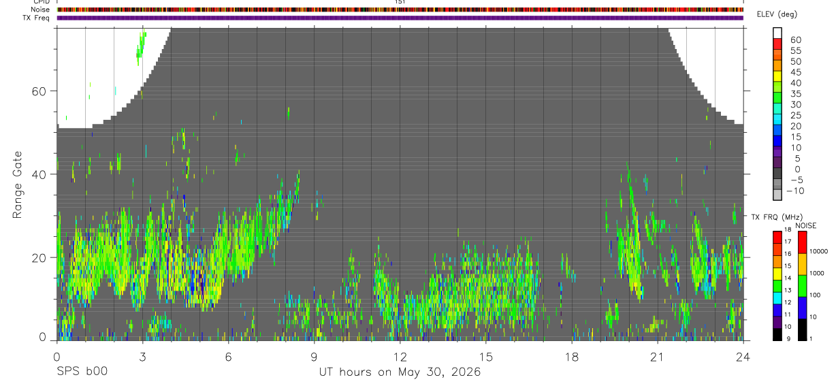The image size is (836, 386).
Task: Click the cyan 20–25 swatch in the ELEV color bar
Action: pos(777,120)
